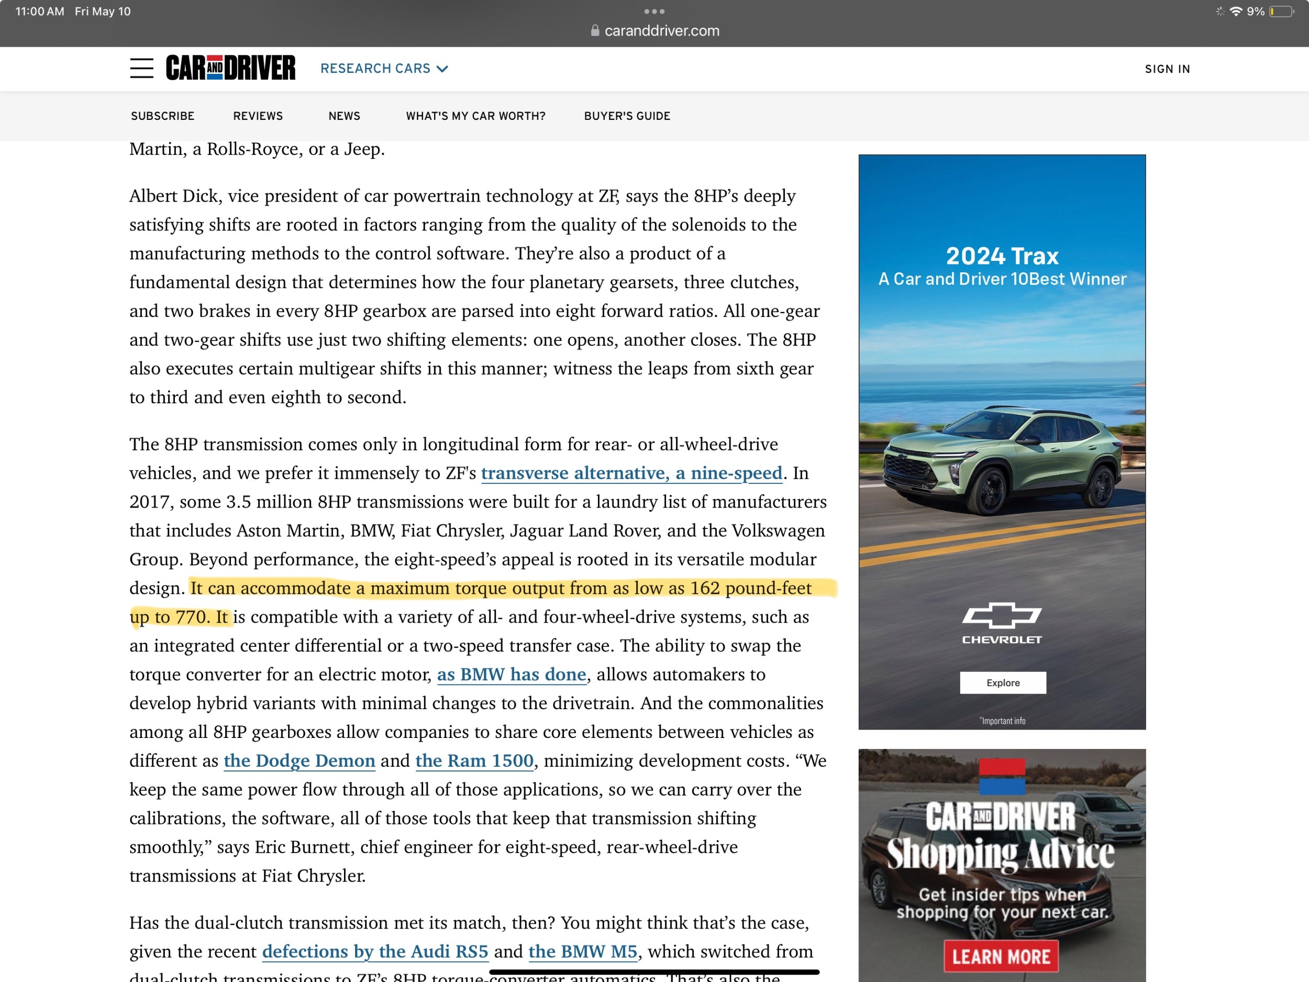
Task: Open the News section
Action: tap(345, 116)
